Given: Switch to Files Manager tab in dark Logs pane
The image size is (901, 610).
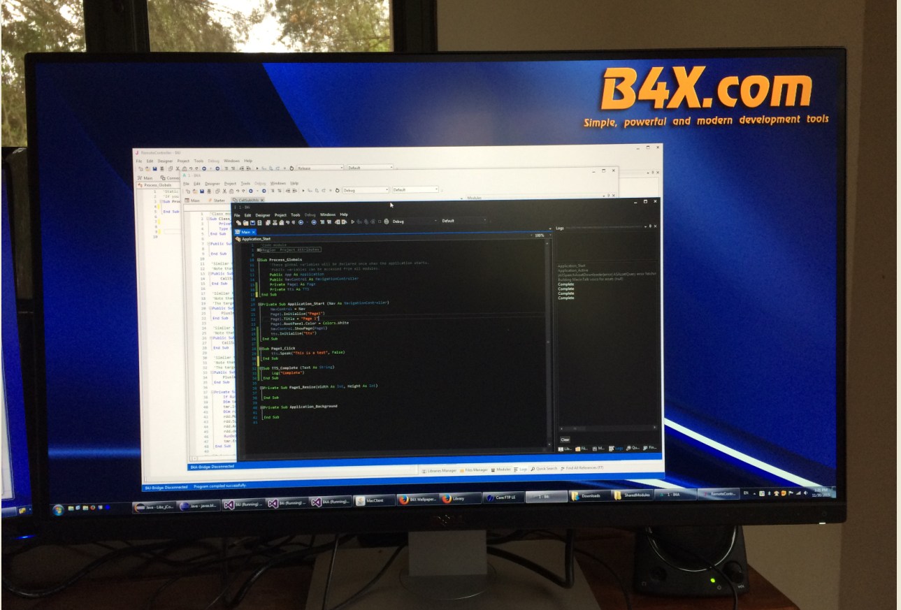Looking at the screenshot, I should 581,448.
